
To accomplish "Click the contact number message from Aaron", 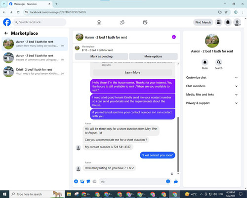I will pos(108,147).
